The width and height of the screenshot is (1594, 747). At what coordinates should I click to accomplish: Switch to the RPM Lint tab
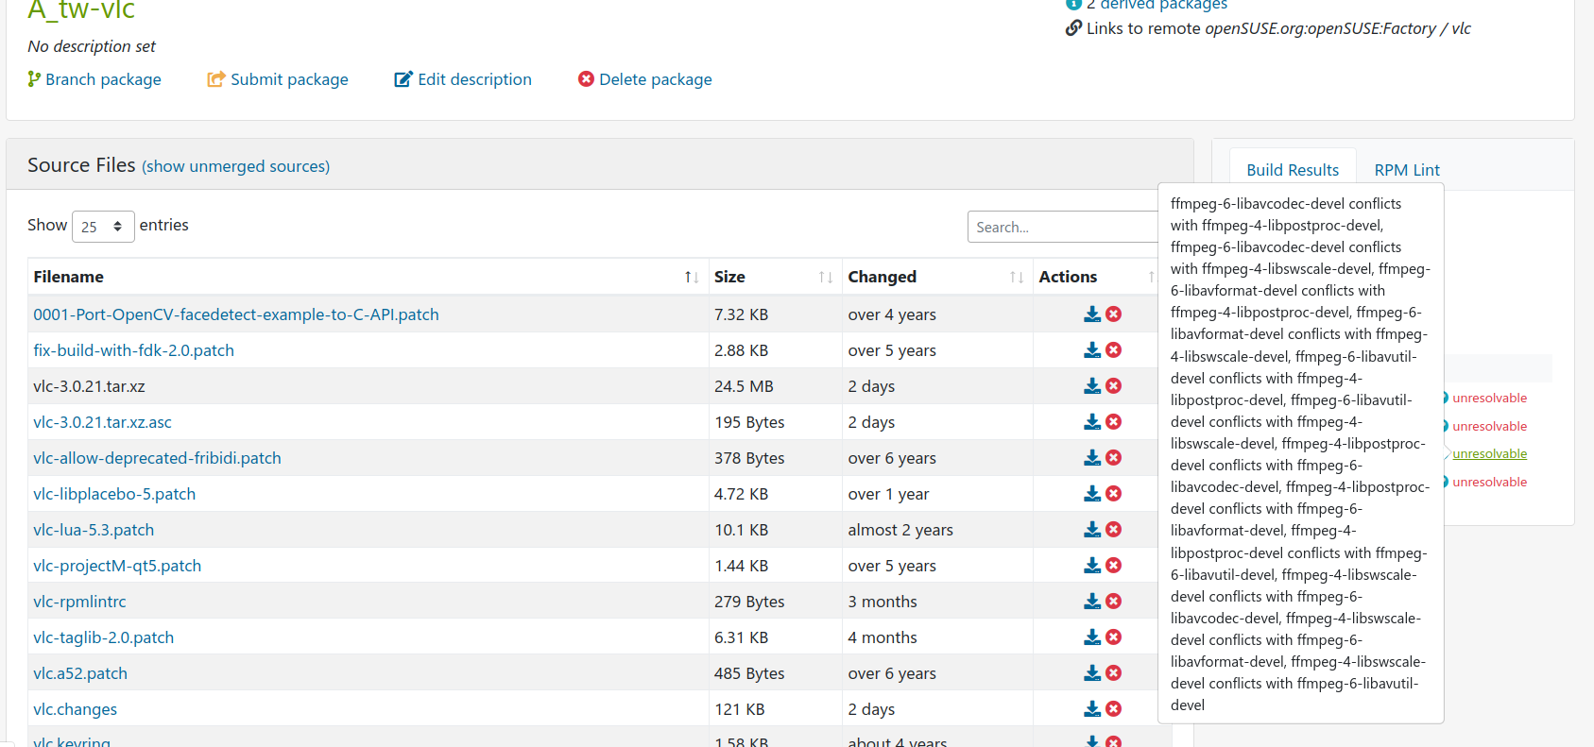click(x=1406, y=170)
